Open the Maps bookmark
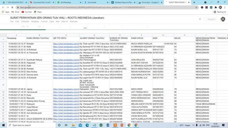 coord(38,12)
